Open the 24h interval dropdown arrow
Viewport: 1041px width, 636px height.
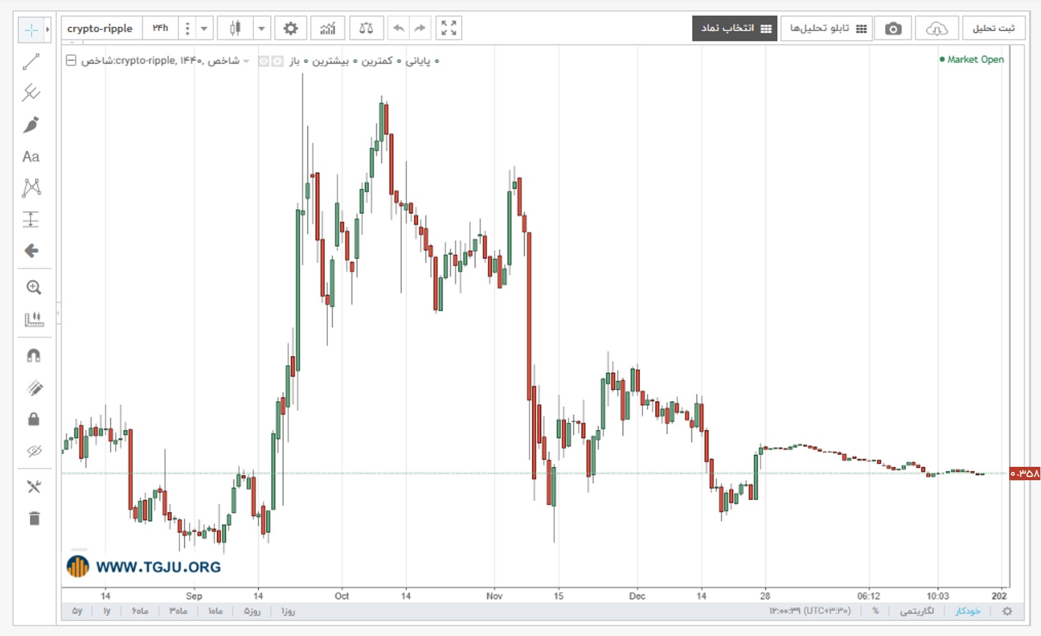tap(204, 29)
